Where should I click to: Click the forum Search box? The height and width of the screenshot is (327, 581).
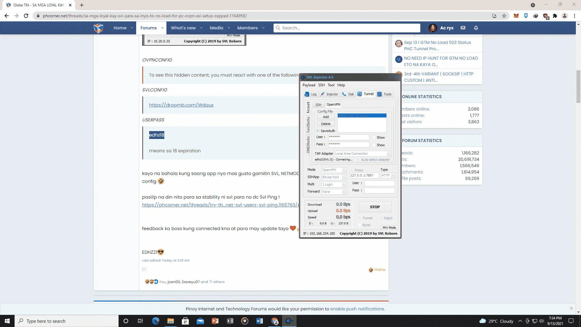347,28
